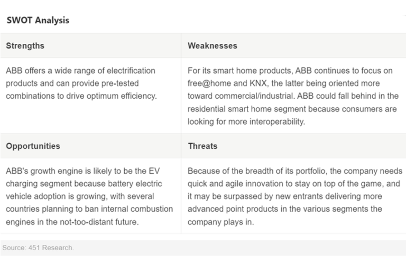Click 'not-too-distant future' phrase in Opportunities
Image resolution: width=406 pixels, height=256 pixels.
pos(104,222)
